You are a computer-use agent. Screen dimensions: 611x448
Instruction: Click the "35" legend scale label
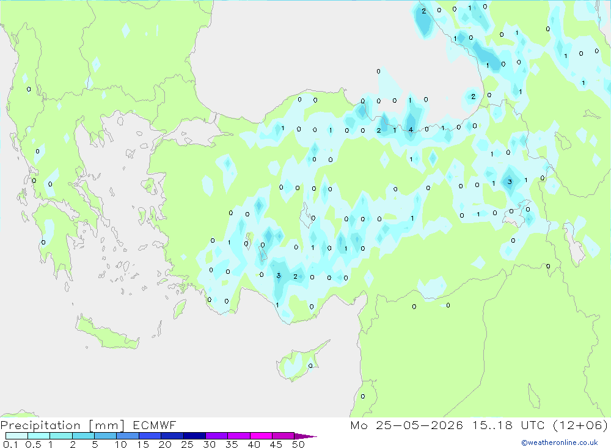(232, 444)
